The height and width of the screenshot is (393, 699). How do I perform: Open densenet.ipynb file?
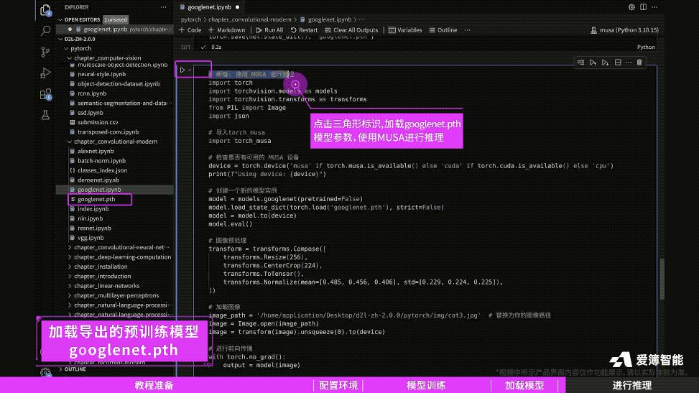[98, 180]
